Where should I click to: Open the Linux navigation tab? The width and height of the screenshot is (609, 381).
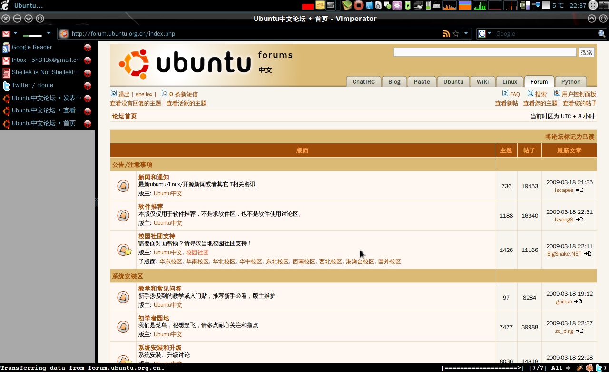(x=510, y=81)
